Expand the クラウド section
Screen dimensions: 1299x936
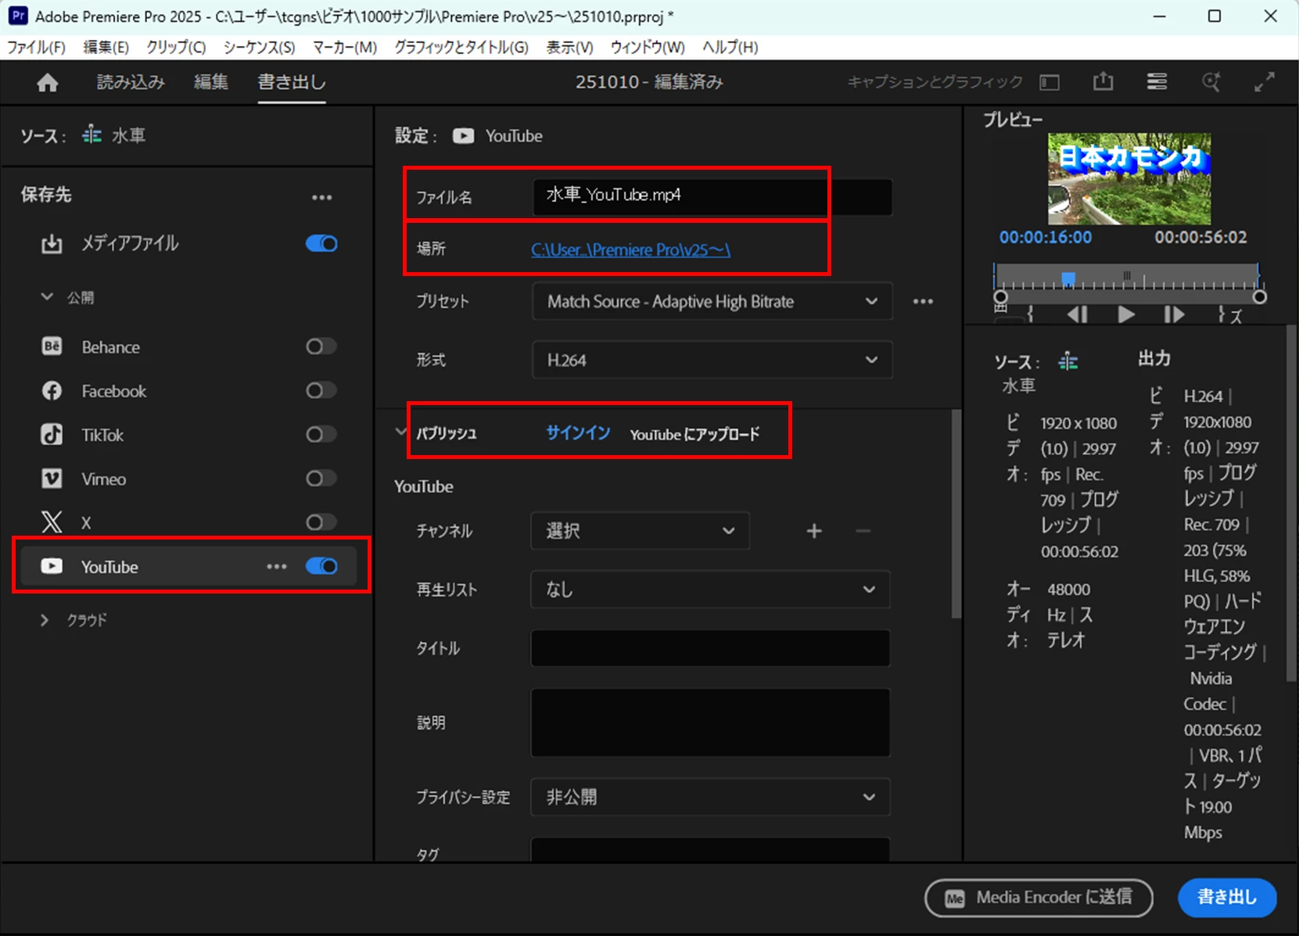click(45, 620)
